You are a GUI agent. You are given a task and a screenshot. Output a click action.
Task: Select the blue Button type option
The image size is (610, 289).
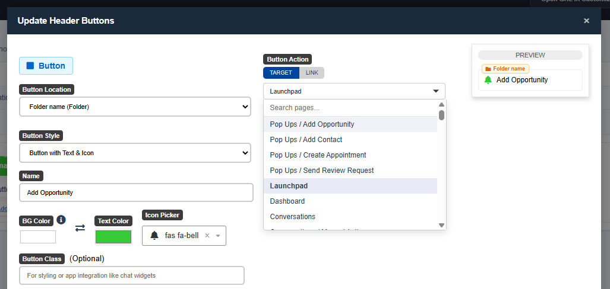point(46,66)
